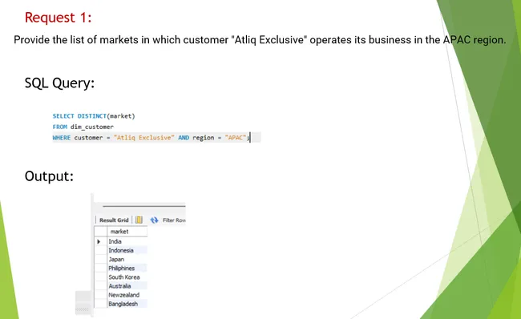Select the Bangladesh row
521x319 pixels.
[x=127, y=304]
